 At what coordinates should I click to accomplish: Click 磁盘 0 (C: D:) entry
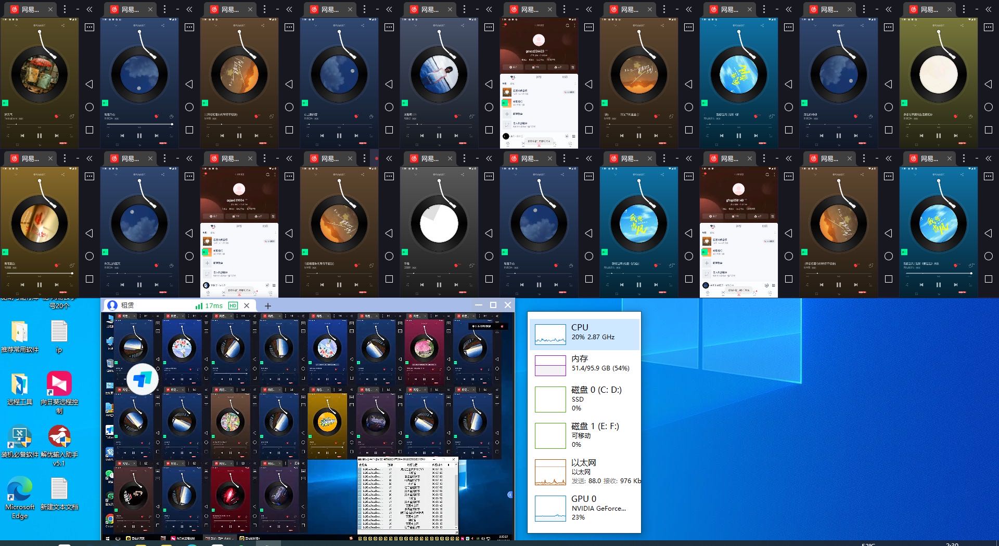(584, 399)
